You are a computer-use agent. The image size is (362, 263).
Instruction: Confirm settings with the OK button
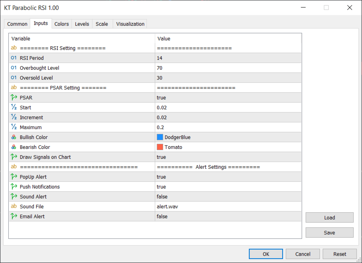(266, 254)
